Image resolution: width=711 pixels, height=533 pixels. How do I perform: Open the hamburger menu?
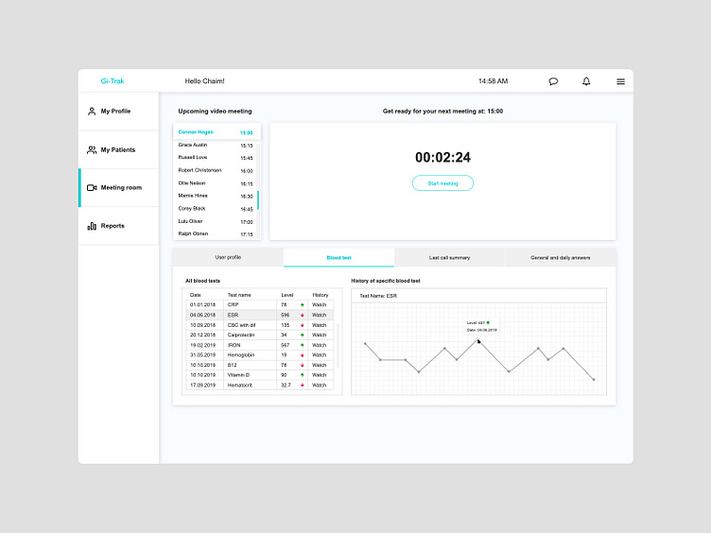point(620,82)
